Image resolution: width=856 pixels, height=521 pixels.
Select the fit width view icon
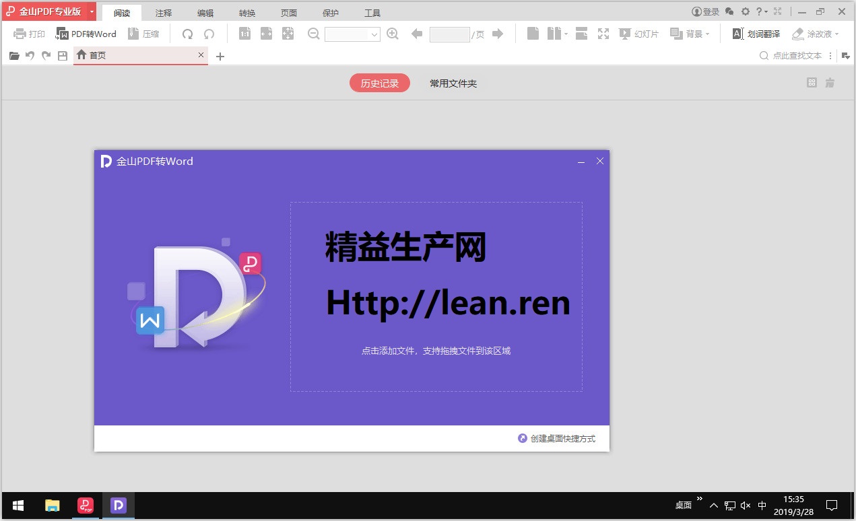coord(267,34)
